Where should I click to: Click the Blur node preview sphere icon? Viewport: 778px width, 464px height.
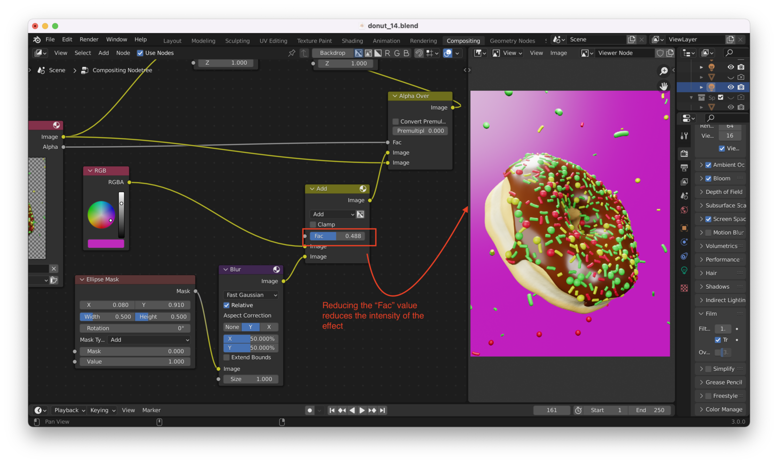coord(276,270)
